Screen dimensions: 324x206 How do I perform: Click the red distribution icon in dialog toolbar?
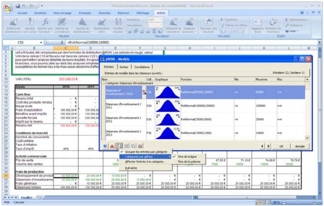click(113, 146)
